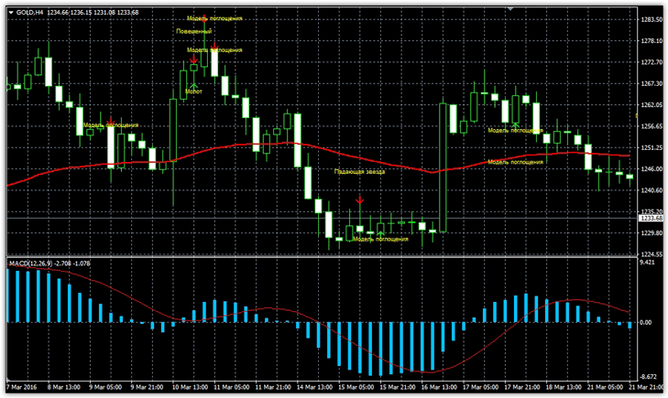Open the triangle menu beside GOLD,H4 title
This screenshot has width=668, height=398.
11,12
